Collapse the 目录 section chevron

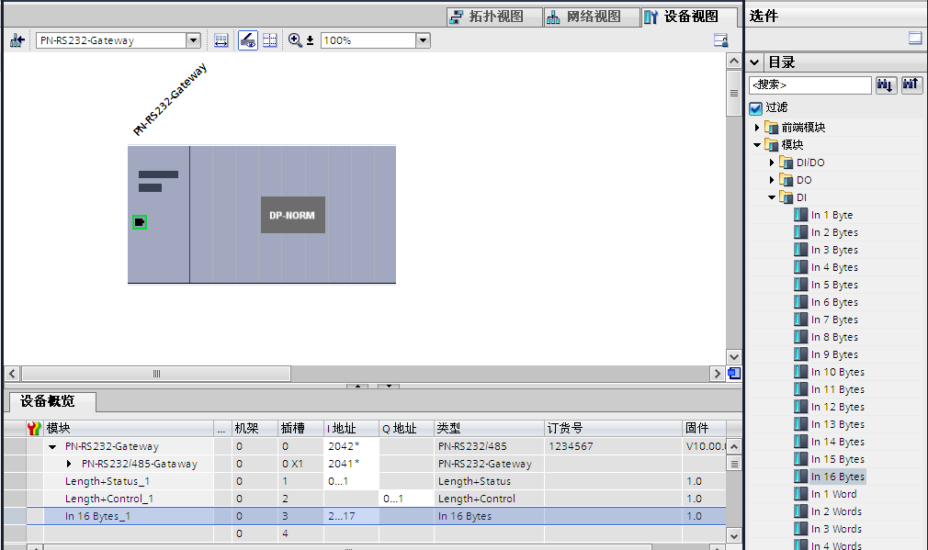point(754,62)
